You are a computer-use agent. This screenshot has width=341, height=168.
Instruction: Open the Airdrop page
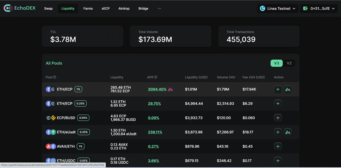(x=124, y=9)
